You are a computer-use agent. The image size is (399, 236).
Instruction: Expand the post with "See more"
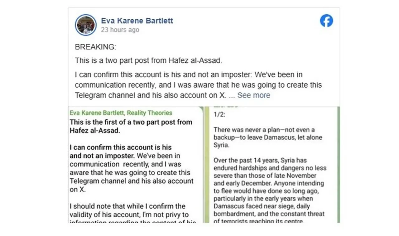(x=254, y=95)
